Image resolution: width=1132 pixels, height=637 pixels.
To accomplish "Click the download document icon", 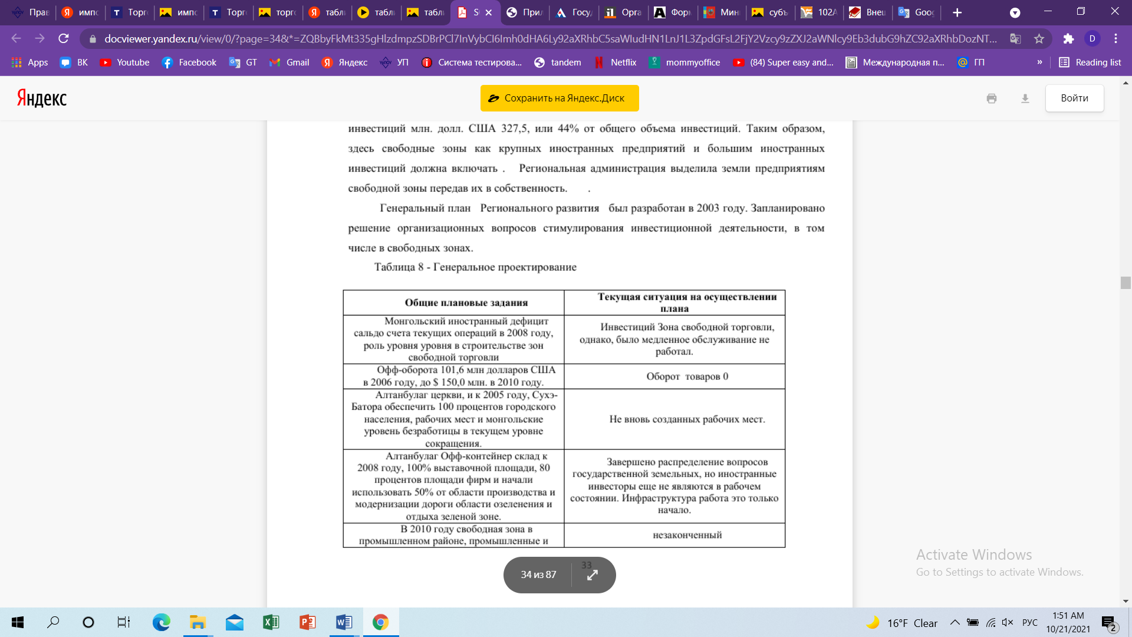I will tap(1025, 98).
